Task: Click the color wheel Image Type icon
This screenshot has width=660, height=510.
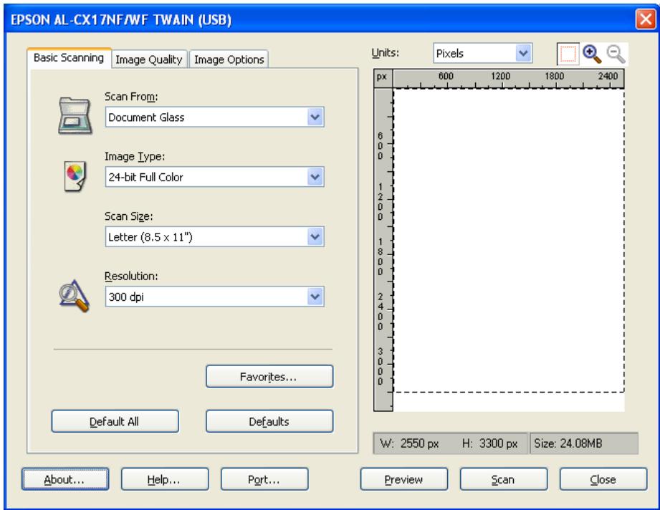Action: 75,176
